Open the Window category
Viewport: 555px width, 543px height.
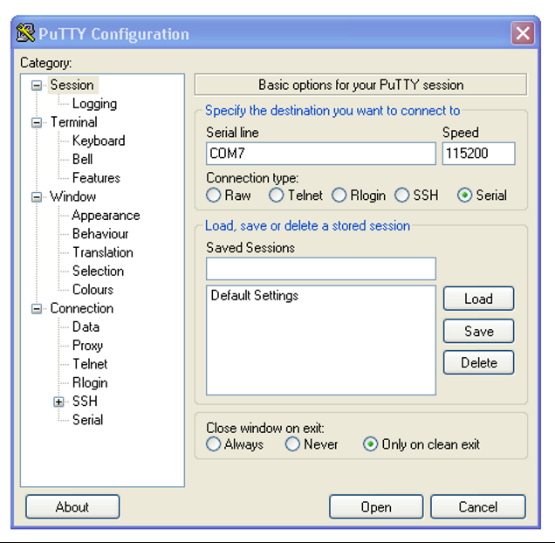point(73,196)
